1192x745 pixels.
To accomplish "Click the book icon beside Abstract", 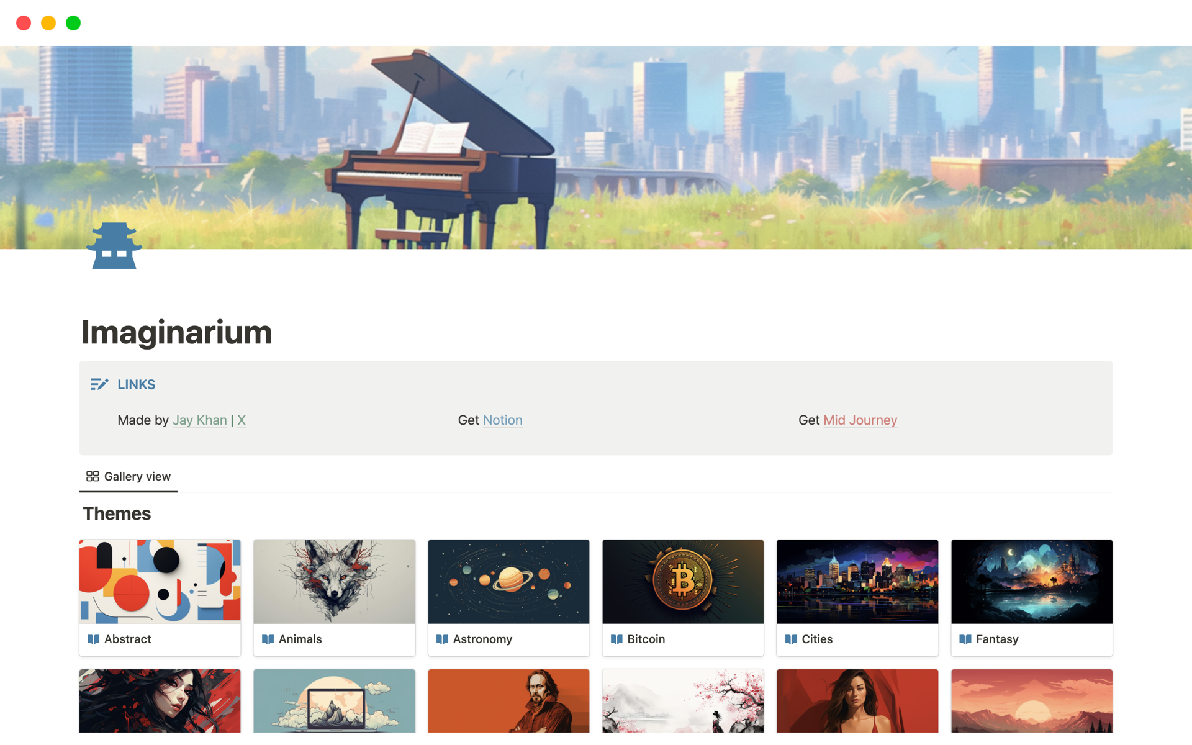I will point(94,639).
